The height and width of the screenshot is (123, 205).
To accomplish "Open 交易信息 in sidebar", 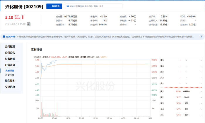I will 10,87.
